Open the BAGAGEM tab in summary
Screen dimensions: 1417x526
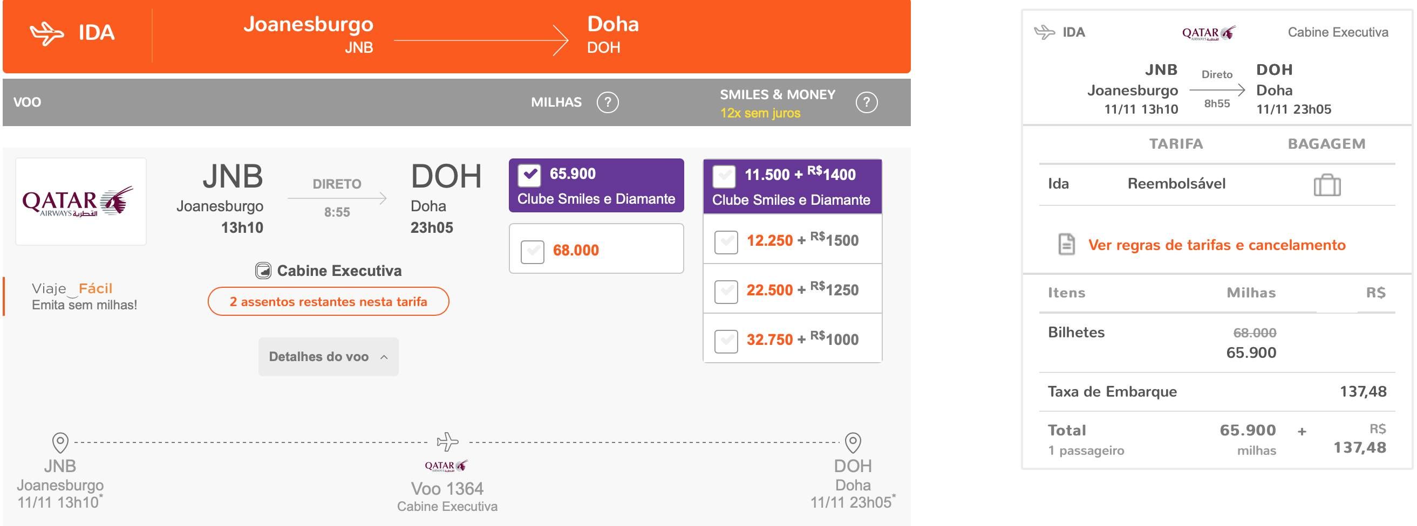(1326, 144)
